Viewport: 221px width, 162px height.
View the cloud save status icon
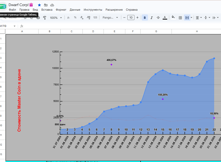[x=52, y=5]
